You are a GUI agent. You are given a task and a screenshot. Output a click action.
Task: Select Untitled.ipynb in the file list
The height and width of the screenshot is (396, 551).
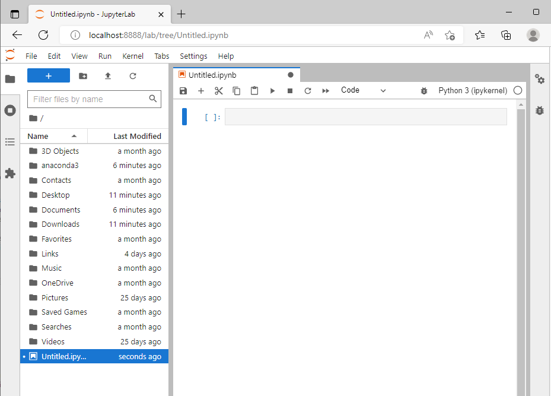94,356
